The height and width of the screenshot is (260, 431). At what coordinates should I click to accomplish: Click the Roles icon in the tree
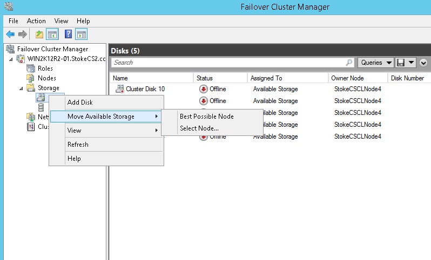click(x=31, y=68)
